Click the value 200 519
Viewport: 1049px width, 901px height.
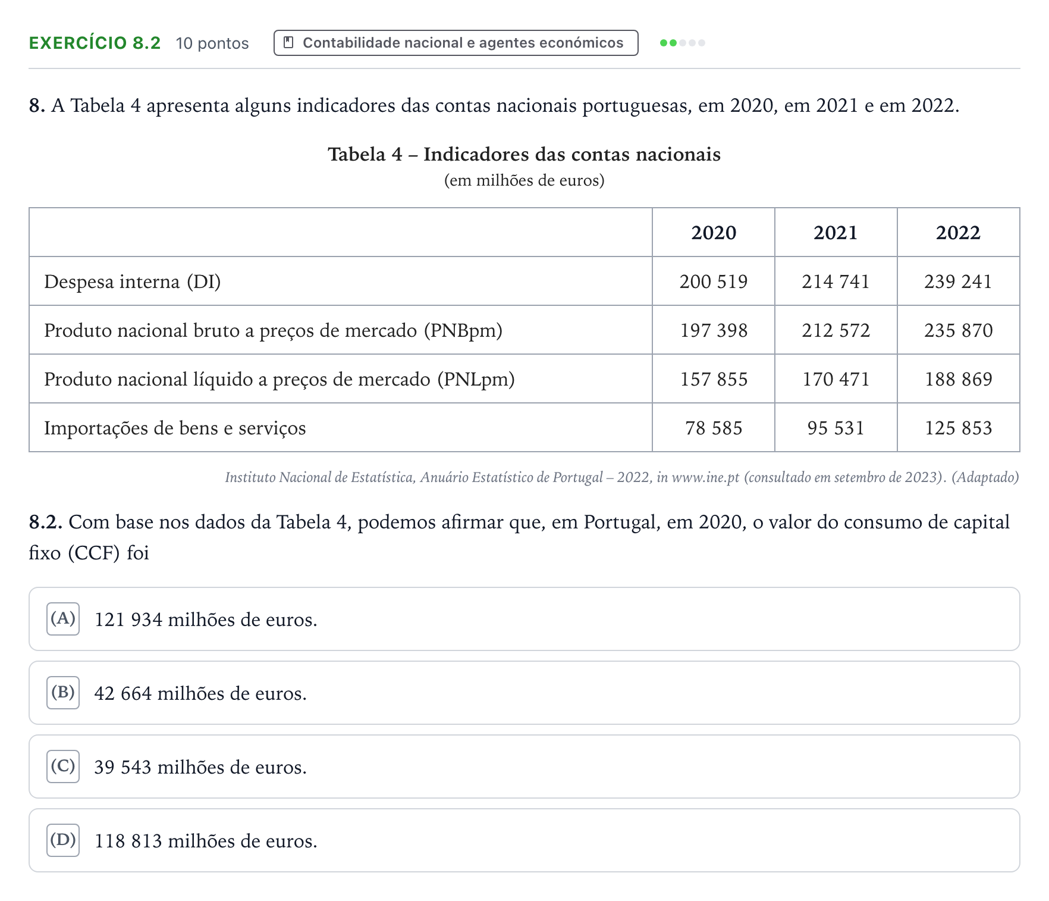coord(714,281)
